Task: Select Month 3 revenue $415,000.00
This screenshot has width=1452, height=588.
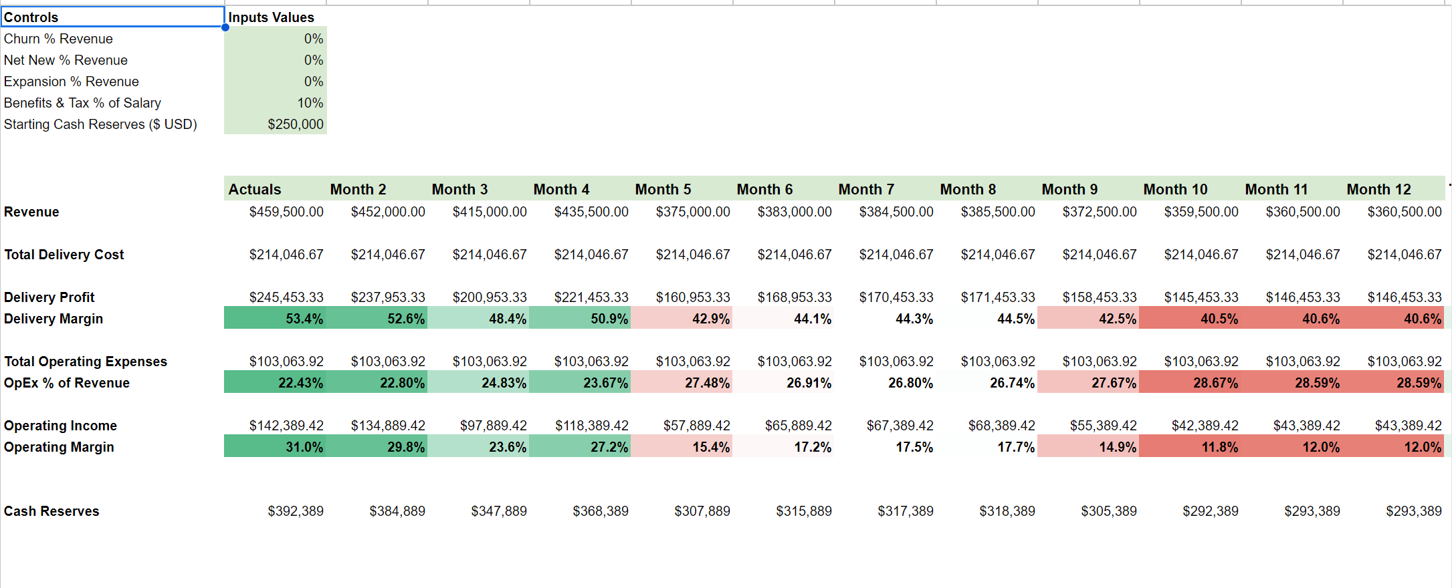Action: point(479,212)
